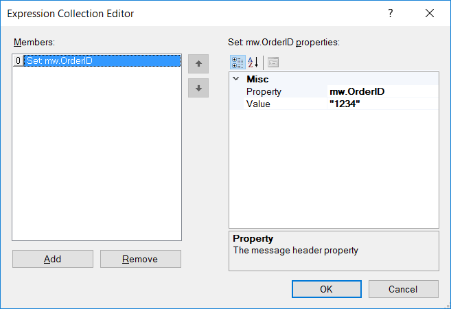Switch to Categorized view icon

[238, 62]
